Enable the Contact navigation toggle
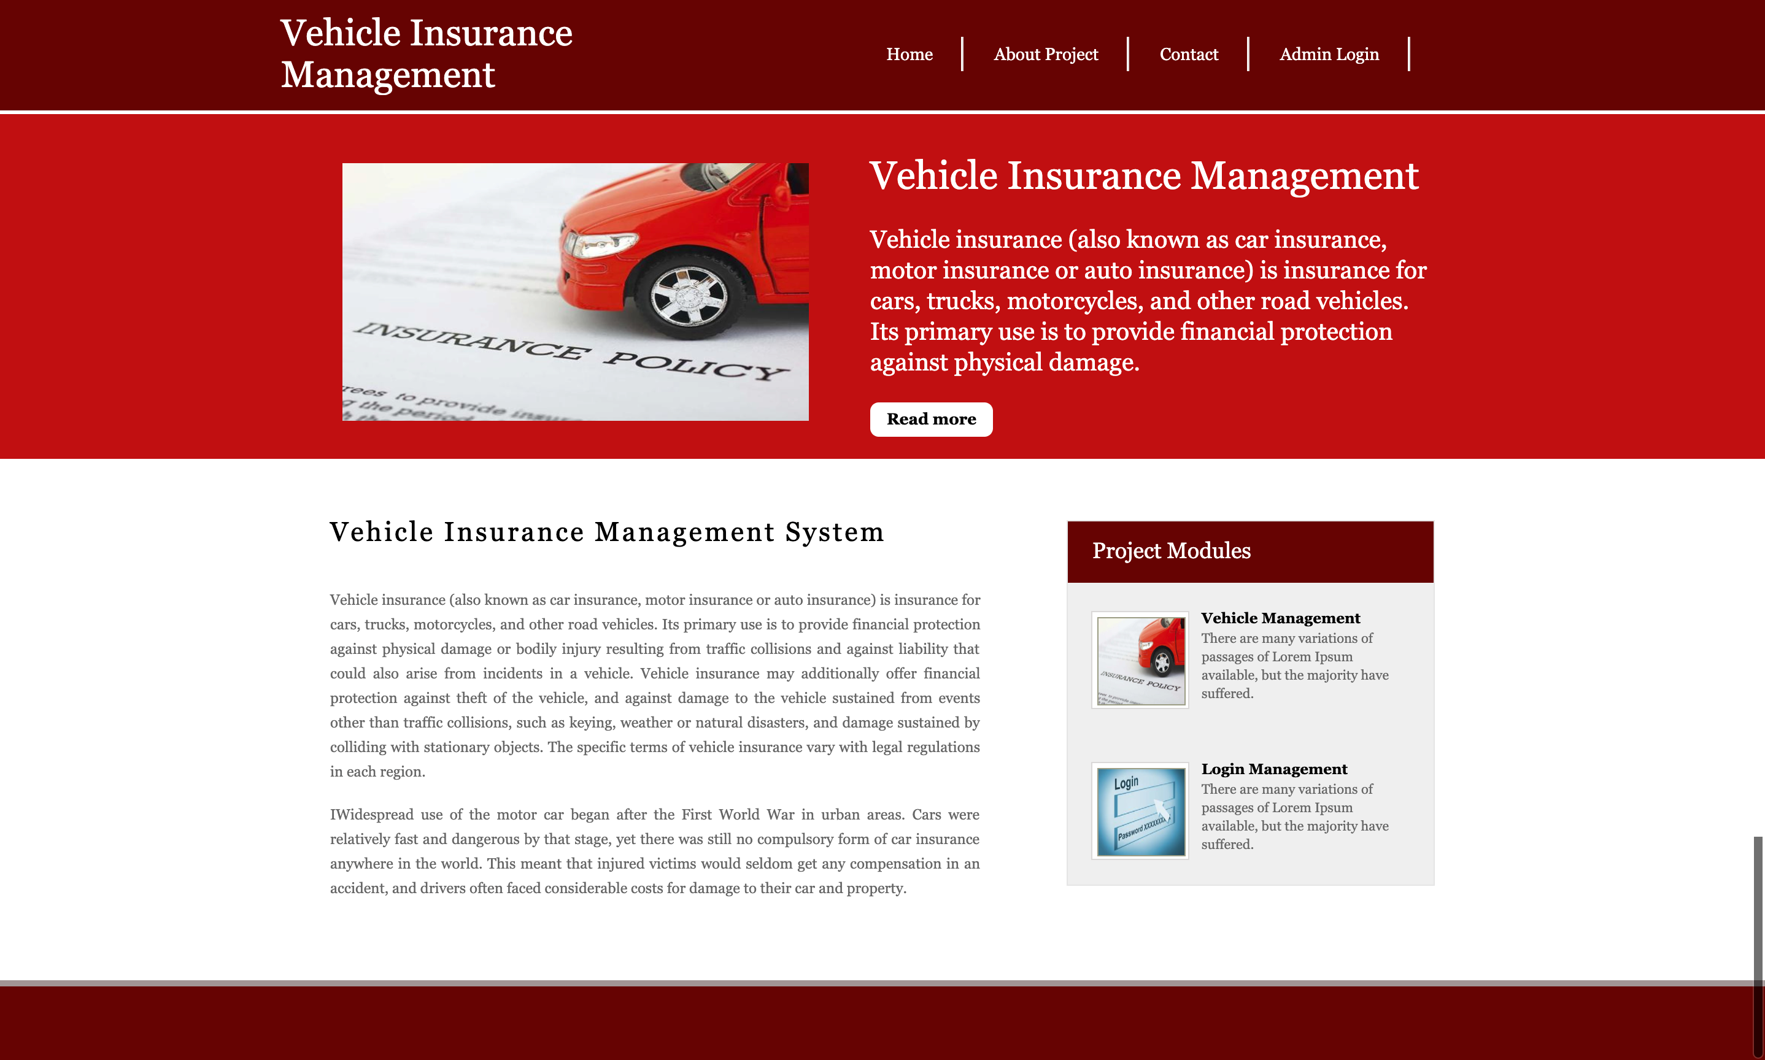The image size is (1765, 1060). (1188, 53)
